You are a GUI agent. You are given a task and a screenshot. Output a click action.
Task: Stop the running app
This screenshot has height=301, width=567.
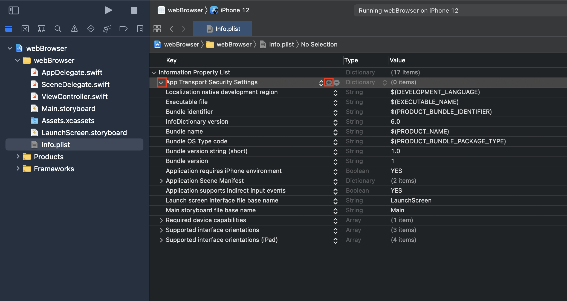coord(134,10)
